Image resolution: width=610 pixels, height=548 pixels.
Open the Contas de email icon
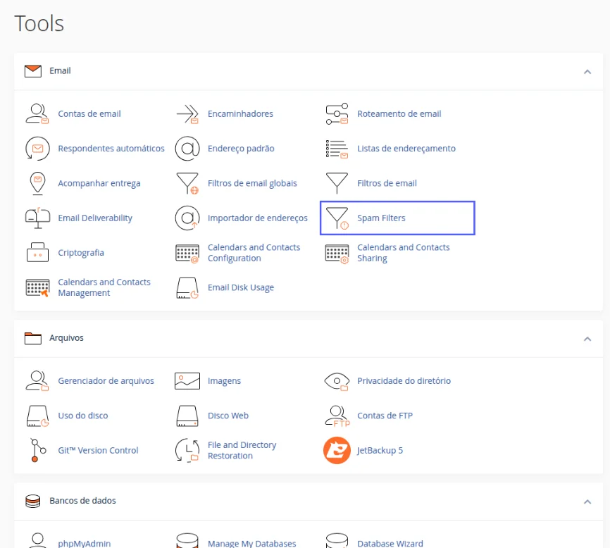point(37,114)
